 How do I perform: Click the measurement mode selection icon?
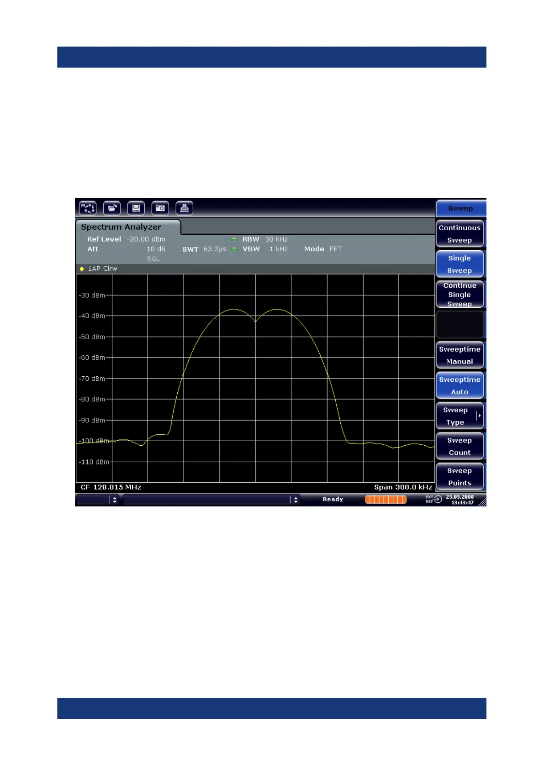click(x=87, y=208)
